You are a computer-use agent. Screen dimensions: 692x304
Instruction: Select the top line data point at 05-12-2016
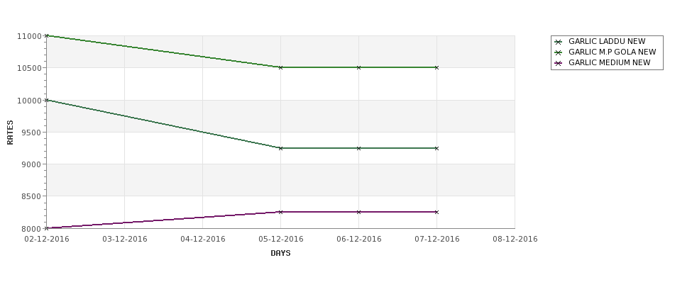pos(280,67)
